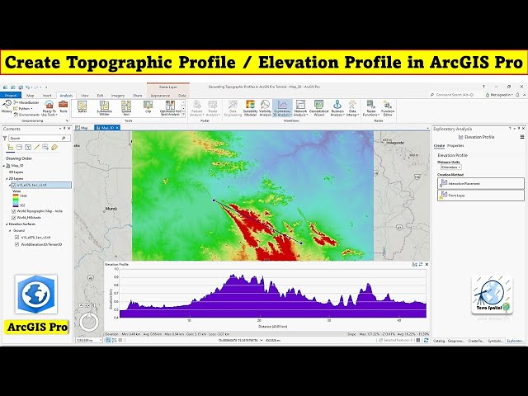Open the Distance Units Kilometers dropdown
Viewport: 528px width, 396px height.
pos(451,167)
